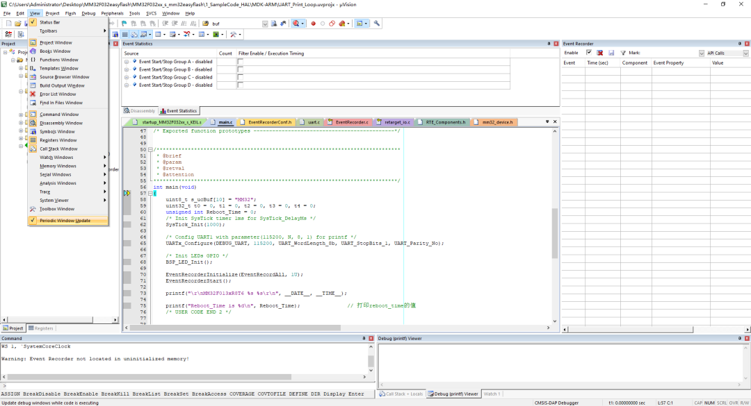The height and width of the screenshot is (406, 751).
Task: Click editor vertical scrollbar thumb
Action: tap(555, 233)
